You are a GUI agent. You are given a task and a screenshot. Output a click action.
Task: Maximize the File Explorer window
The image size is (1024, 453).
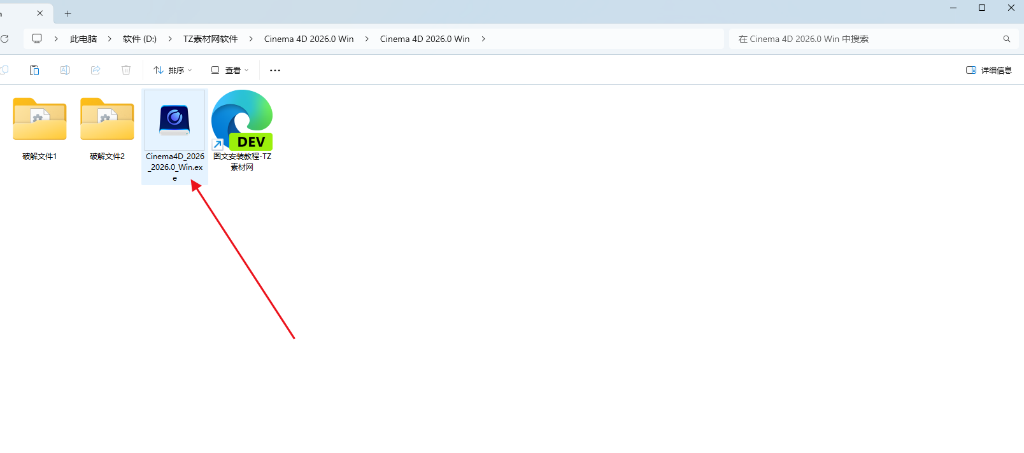point(982,8)
